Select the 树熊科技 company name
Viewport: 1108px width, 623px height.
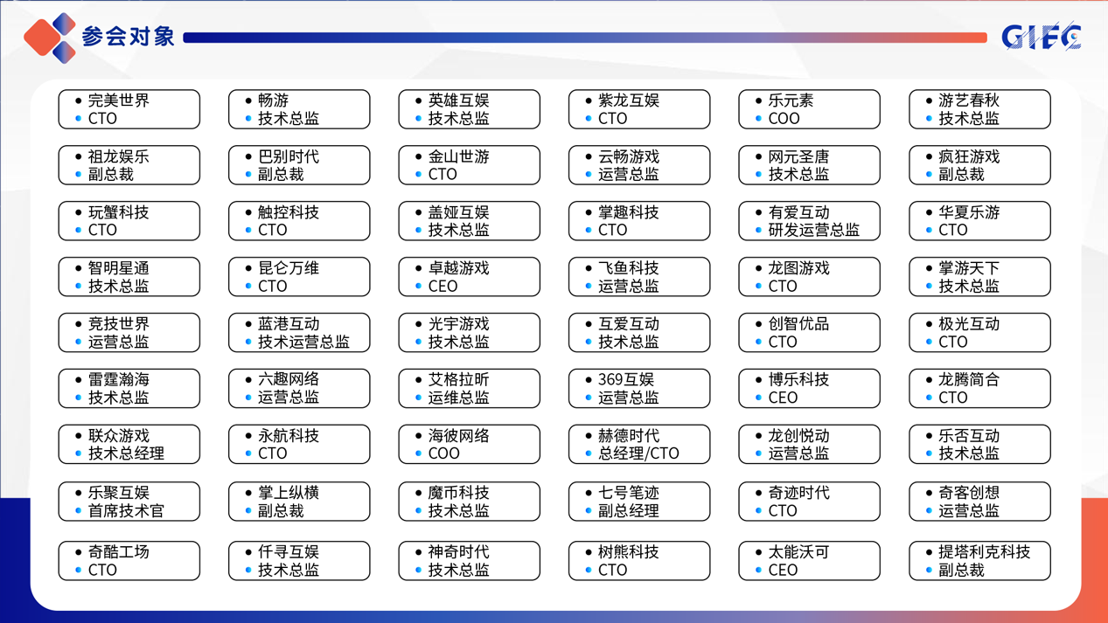pos(629,552)
